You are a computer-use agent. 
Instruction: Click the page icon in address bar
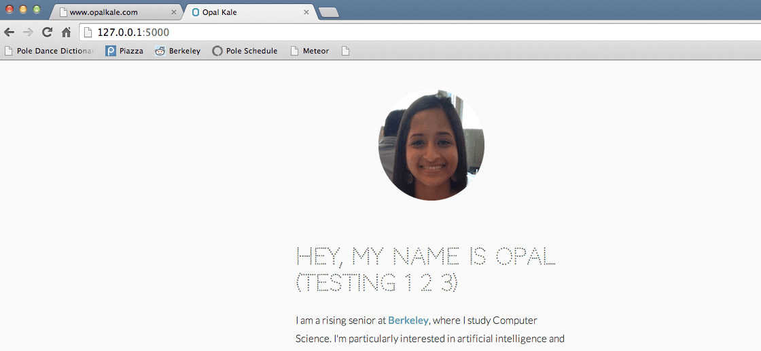tap(88, 33)
